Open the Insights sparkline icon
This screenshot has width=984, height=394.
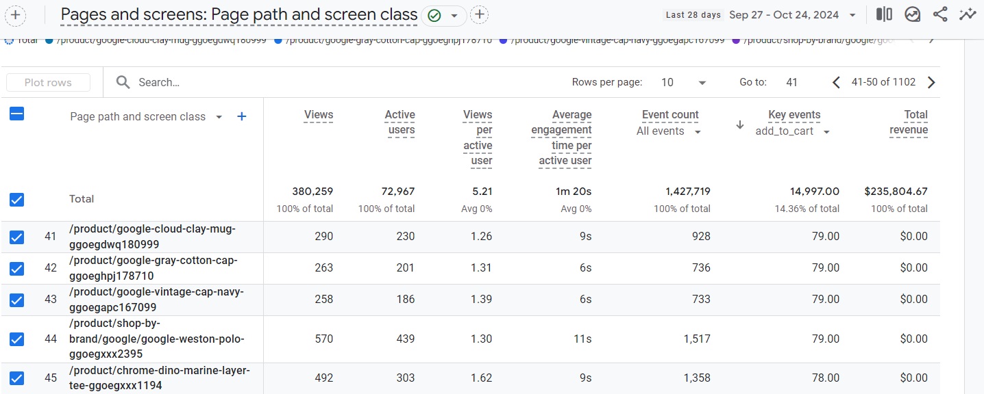tap(968, 14)
